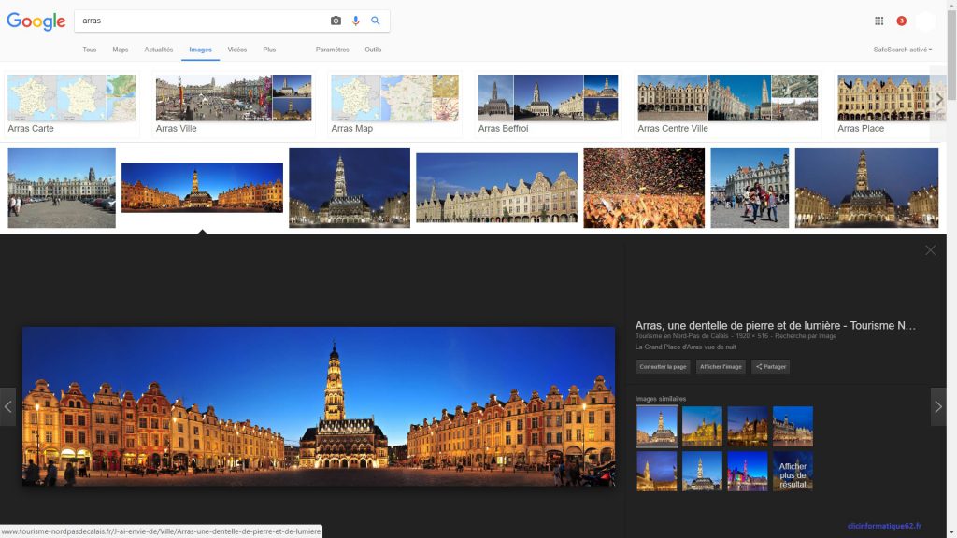The width and height of the screenshot is (957, 538).
Task: Open the row of gabled facades thumbnail
Action: (497, 188)
